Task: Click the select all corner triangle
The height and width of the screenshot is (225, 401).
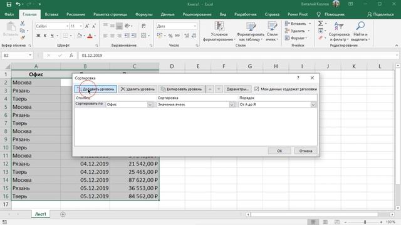Action: click(8, 67)
